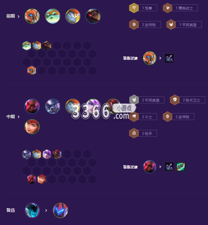Click the spear item next to early-game helmet champion
Viewport: 208px width, 225px height.
pyautogui.click(x=169, y=58)
